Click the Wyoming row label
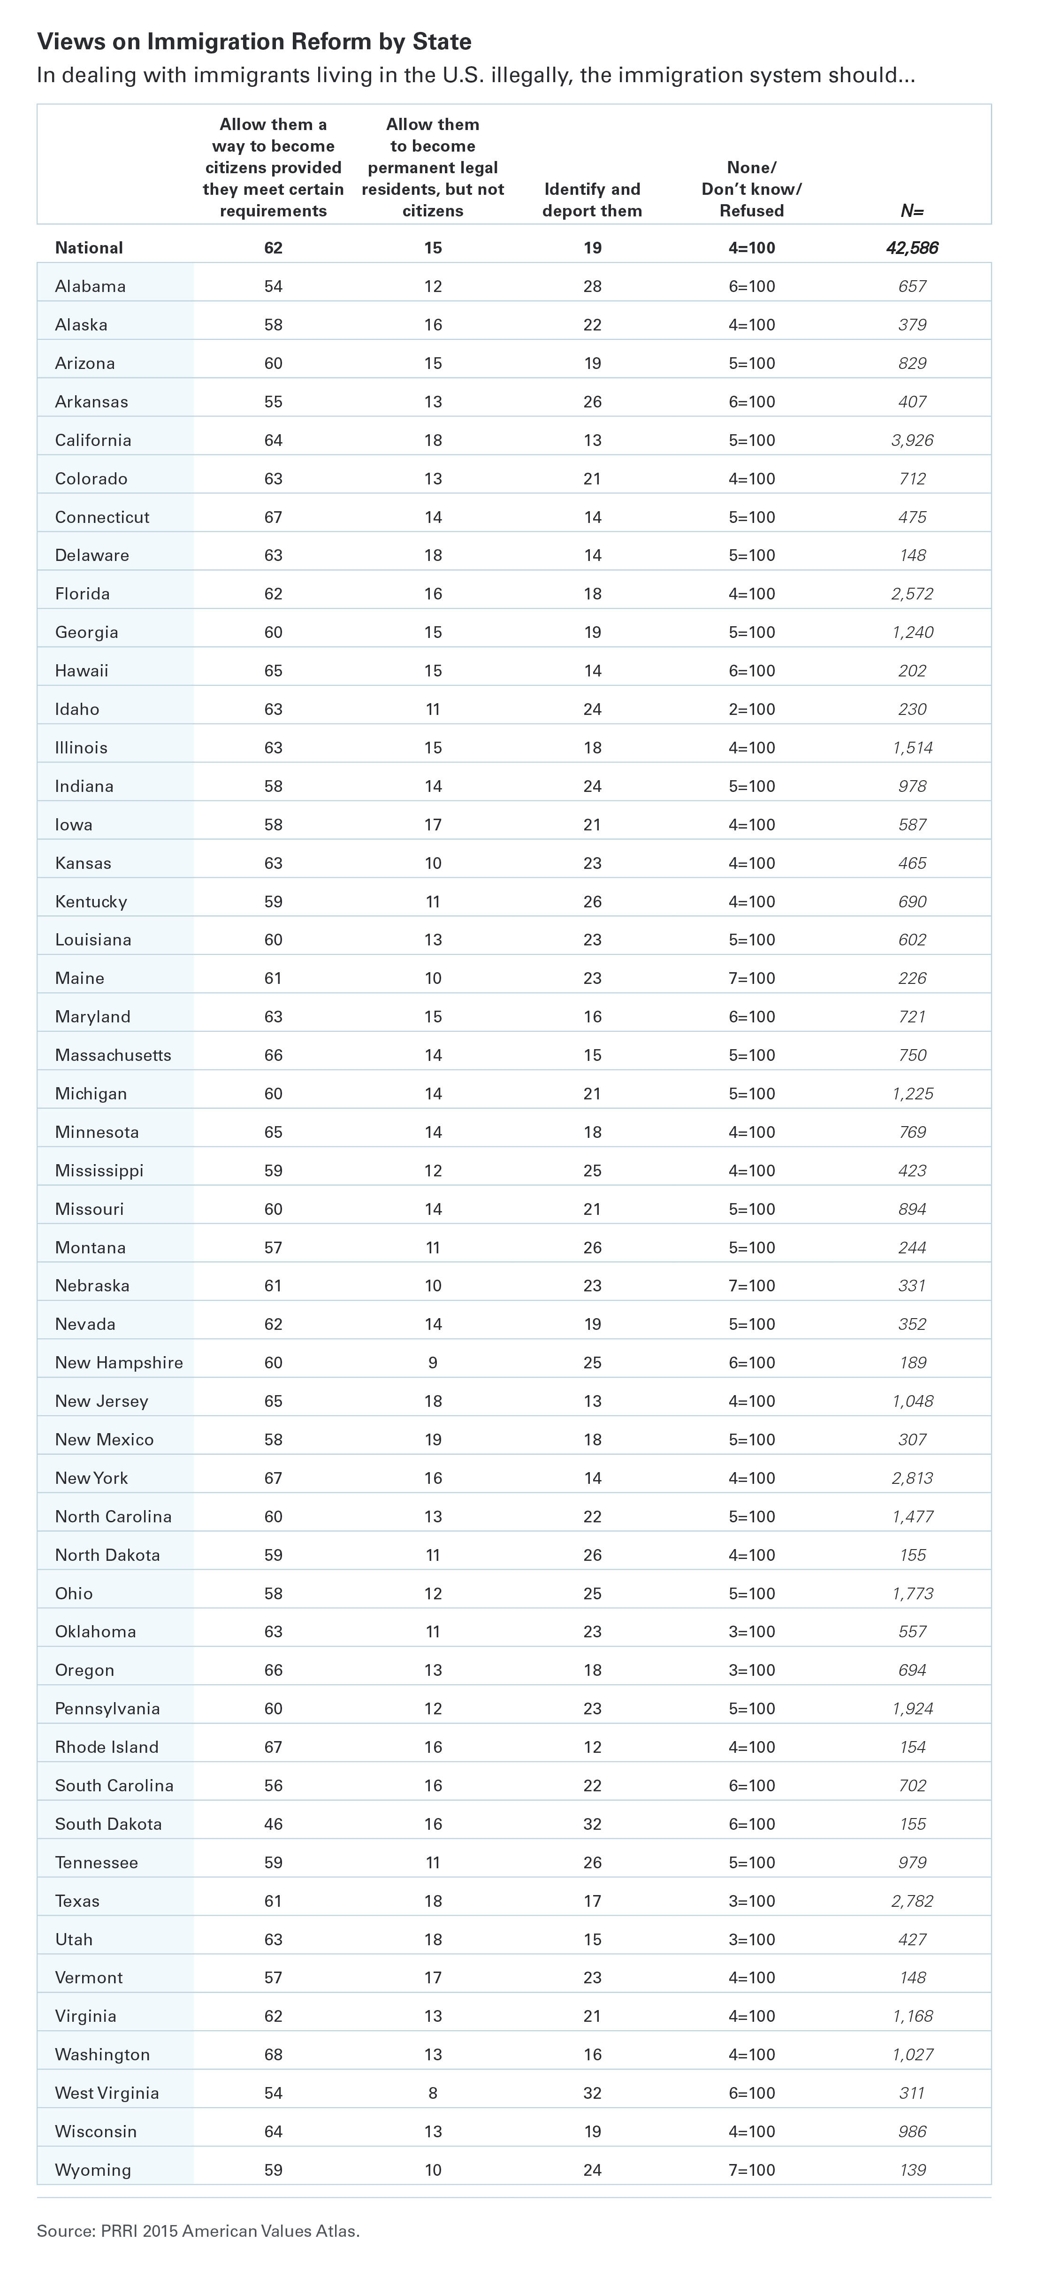The width and height of the screenshot is (1038, 2272). [92, 2170]
